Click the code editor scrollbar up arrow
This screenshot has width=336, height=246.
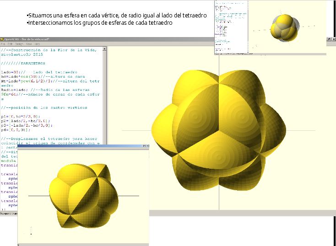tap(104, 49)
